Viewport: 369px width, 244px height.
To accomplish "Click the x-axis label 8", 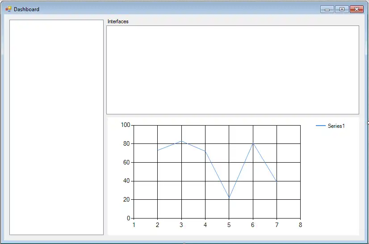I will point(300,225).
